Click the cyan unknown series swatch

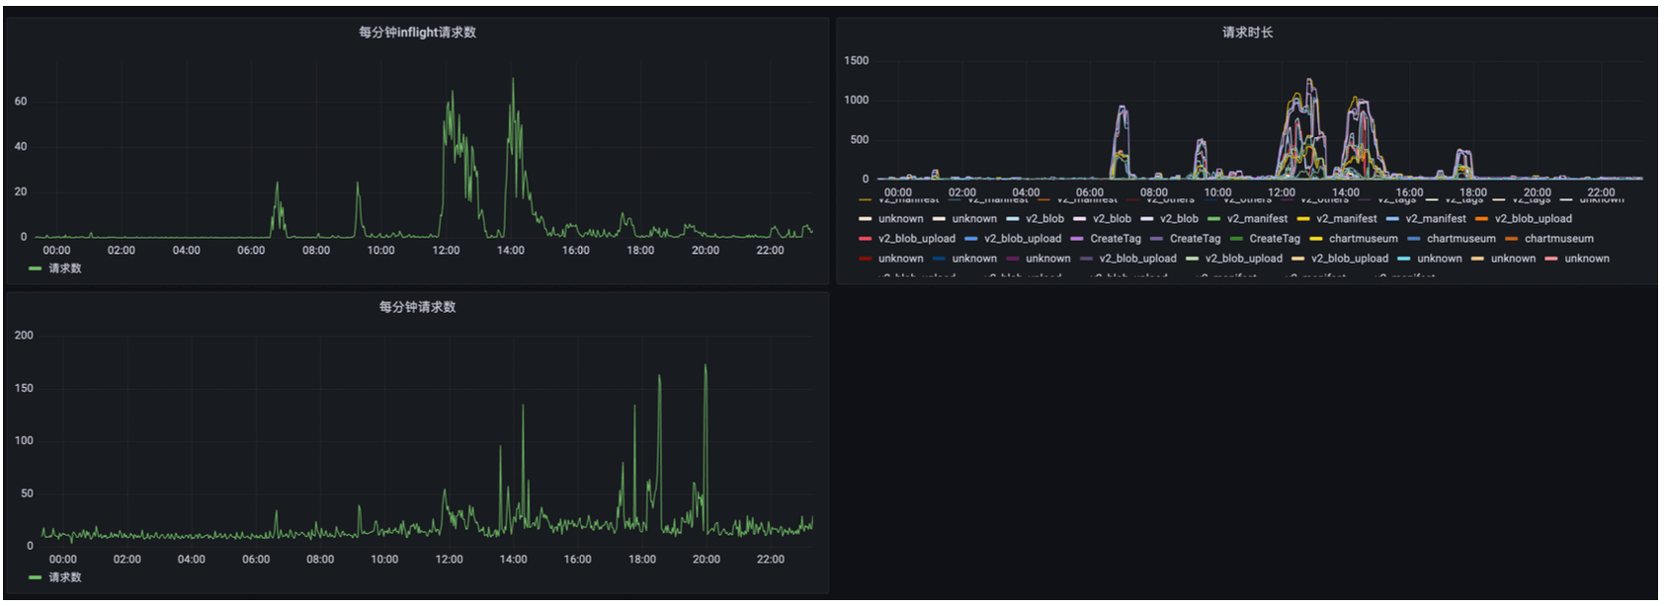click(x=1404, y=259)
